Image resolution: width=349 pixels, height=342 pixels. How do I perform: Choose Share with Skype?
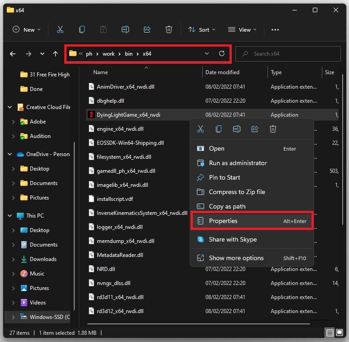coord(252,239)
